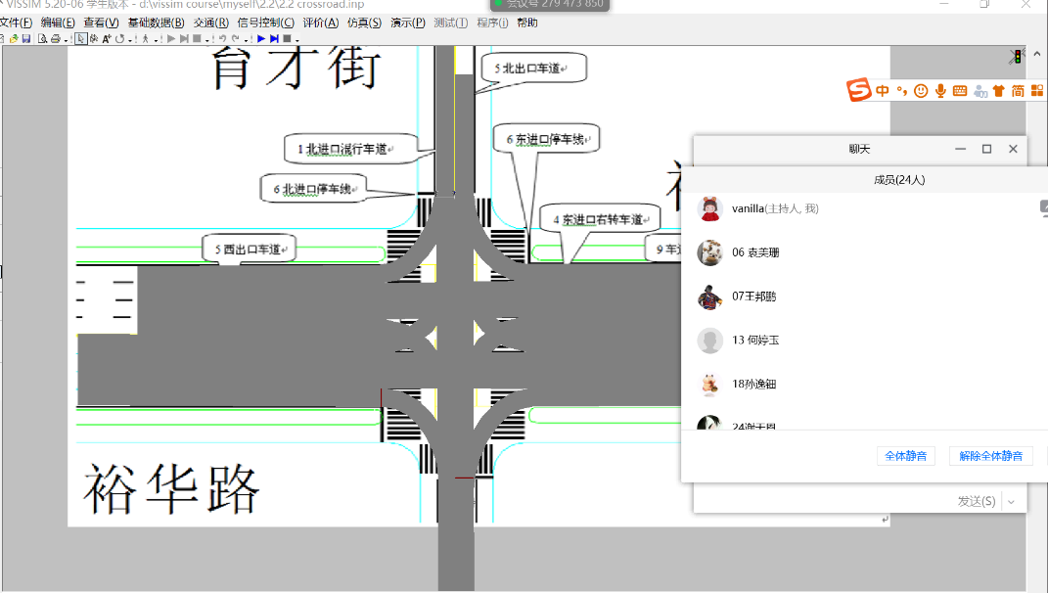1048x593 pixels.
Task: Click the 全体静音 button
Action: point(909,456)
